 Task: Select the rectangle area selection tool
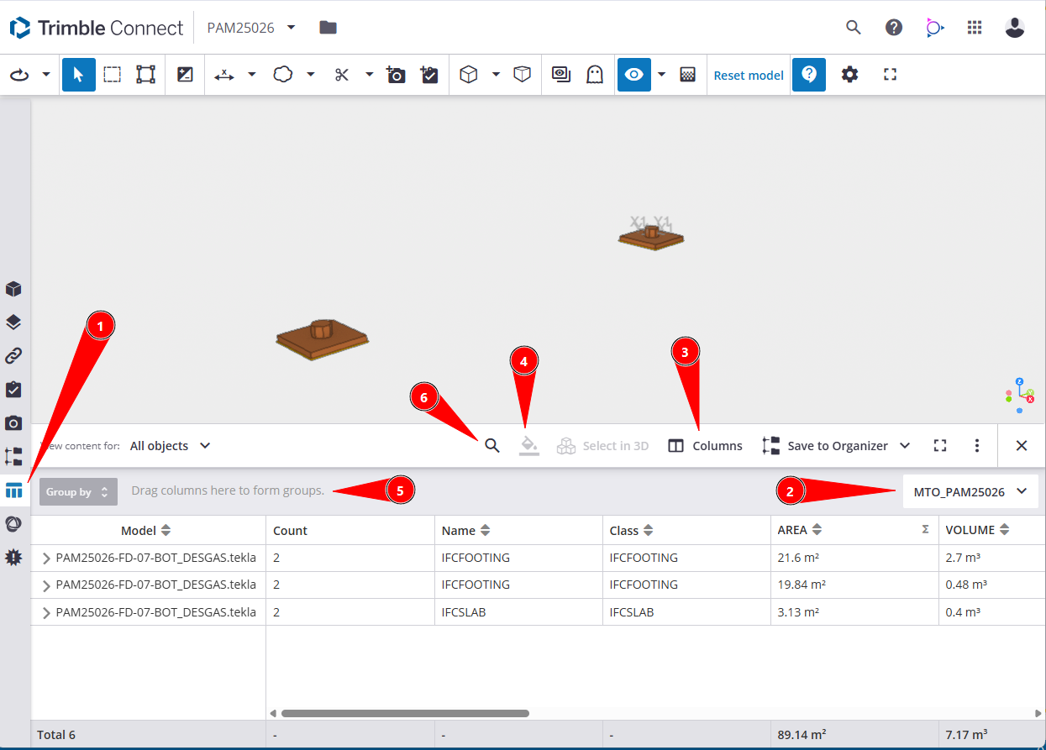[x=113, y=75]
